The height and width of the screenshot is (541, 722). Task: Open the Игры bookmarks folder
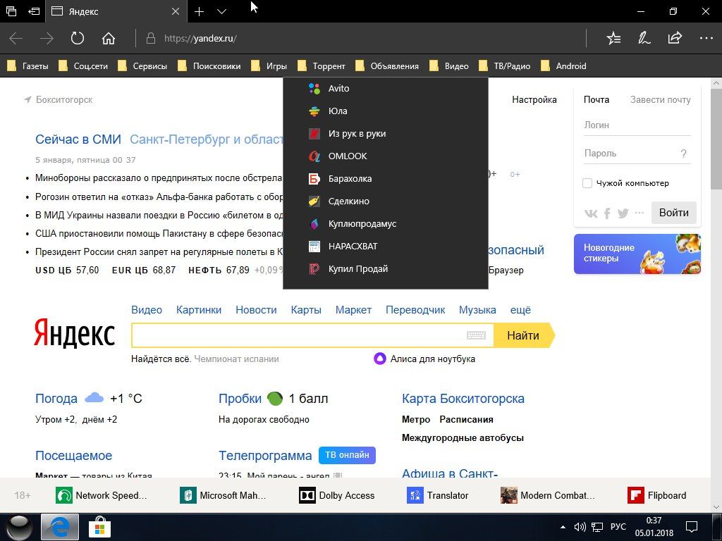(x=269, y=66)
